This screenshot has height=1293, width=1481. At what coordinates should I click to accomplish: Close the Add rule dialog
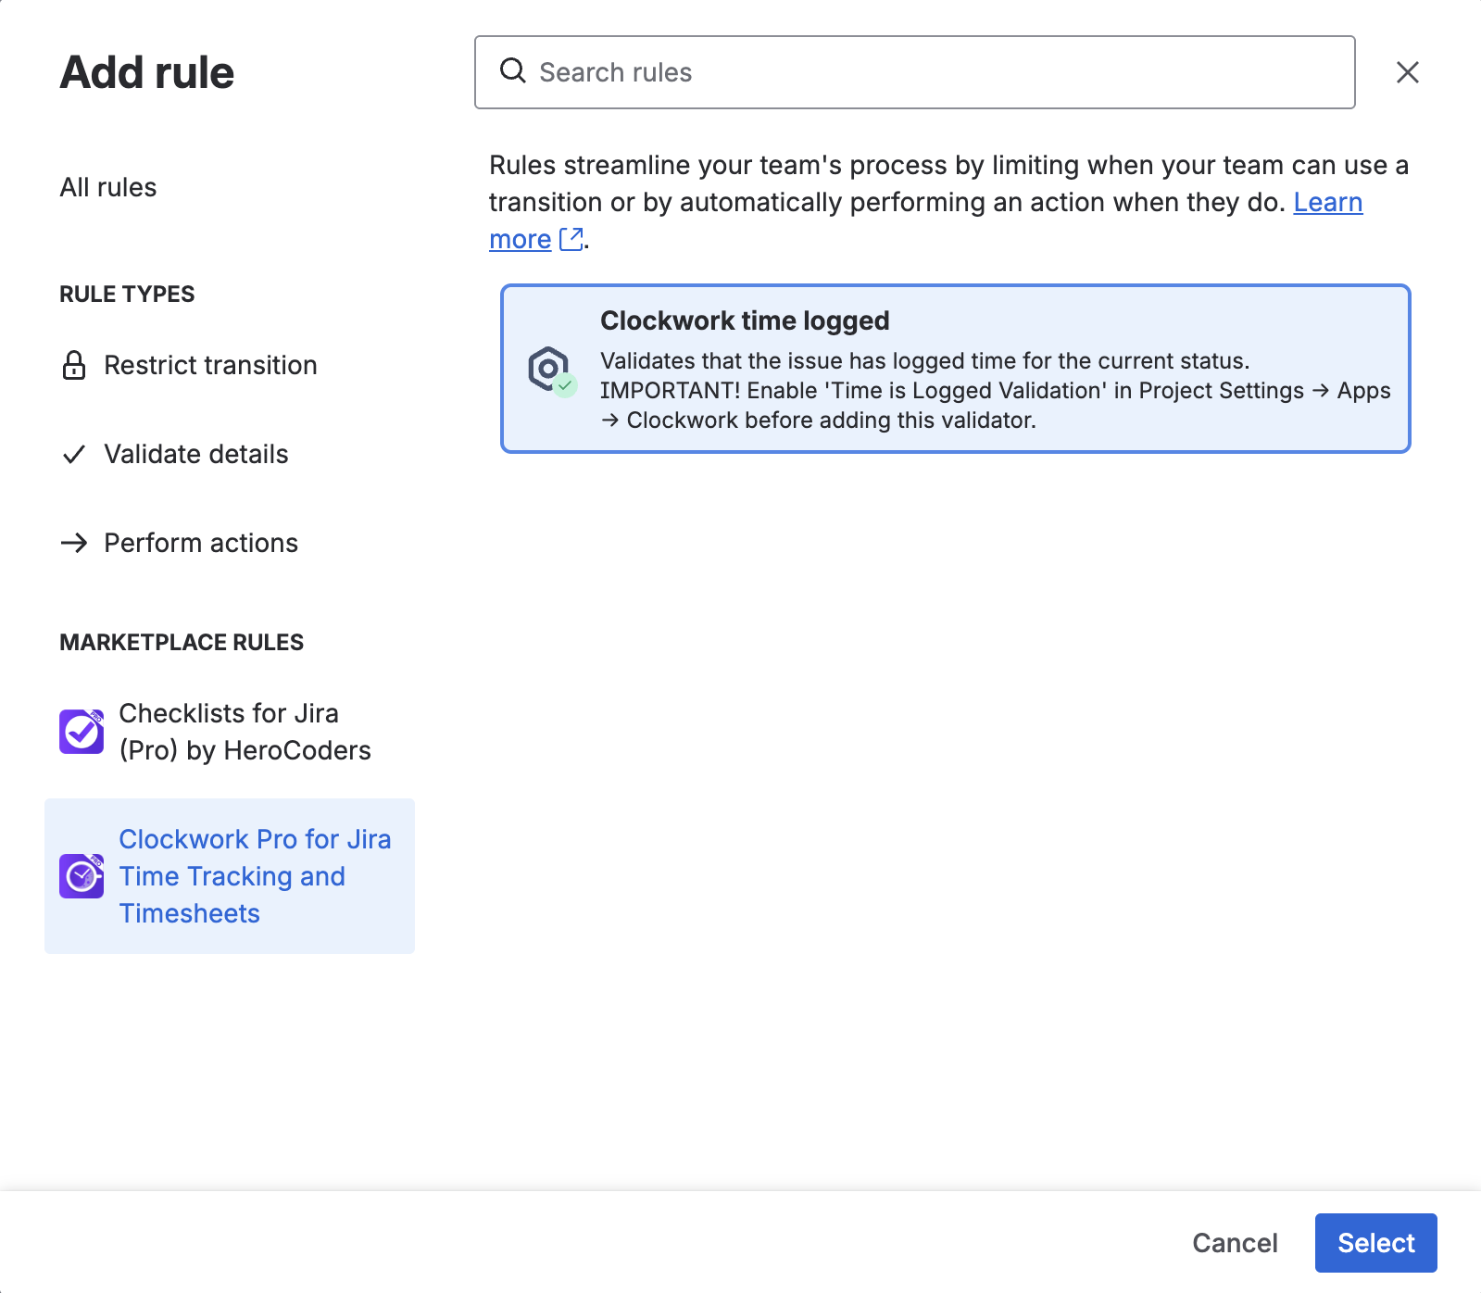pos(1407,72)
